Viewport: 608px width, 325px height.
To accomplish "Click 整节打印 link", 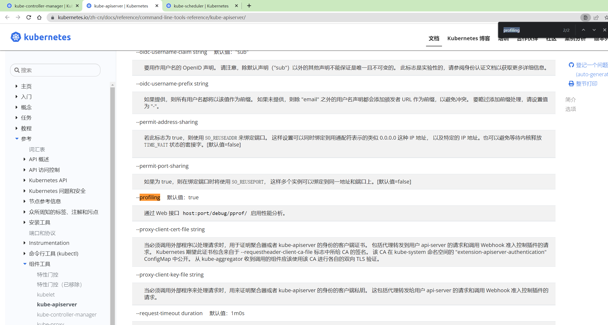I will coord(586,84).
